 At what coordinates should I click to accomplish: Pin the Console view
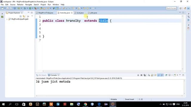pyautogui.click(x=166, y=75)
